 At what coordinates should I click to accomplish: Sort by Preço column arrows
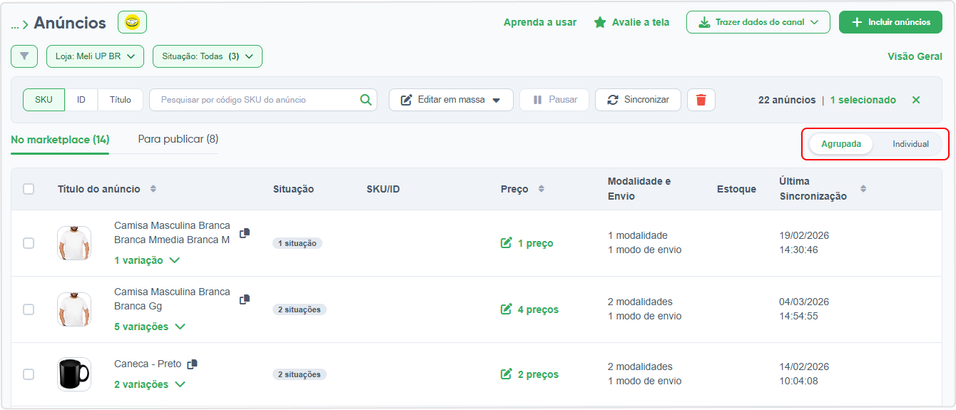541,189
